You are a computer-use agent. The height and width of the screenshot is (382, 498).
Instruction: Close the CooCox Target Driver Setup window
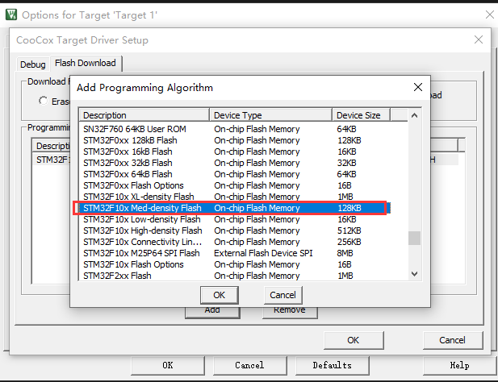pyautogui.click(x=479, y=40)
